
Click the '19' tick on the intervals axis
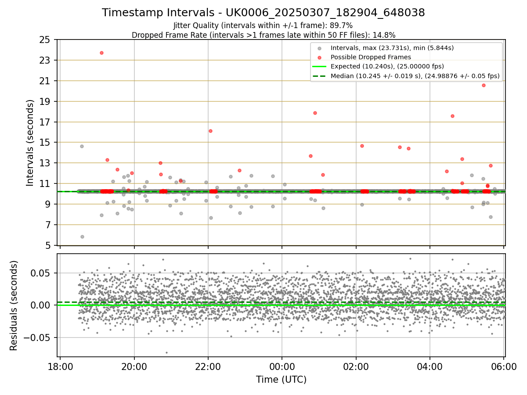tap(45, 101)
